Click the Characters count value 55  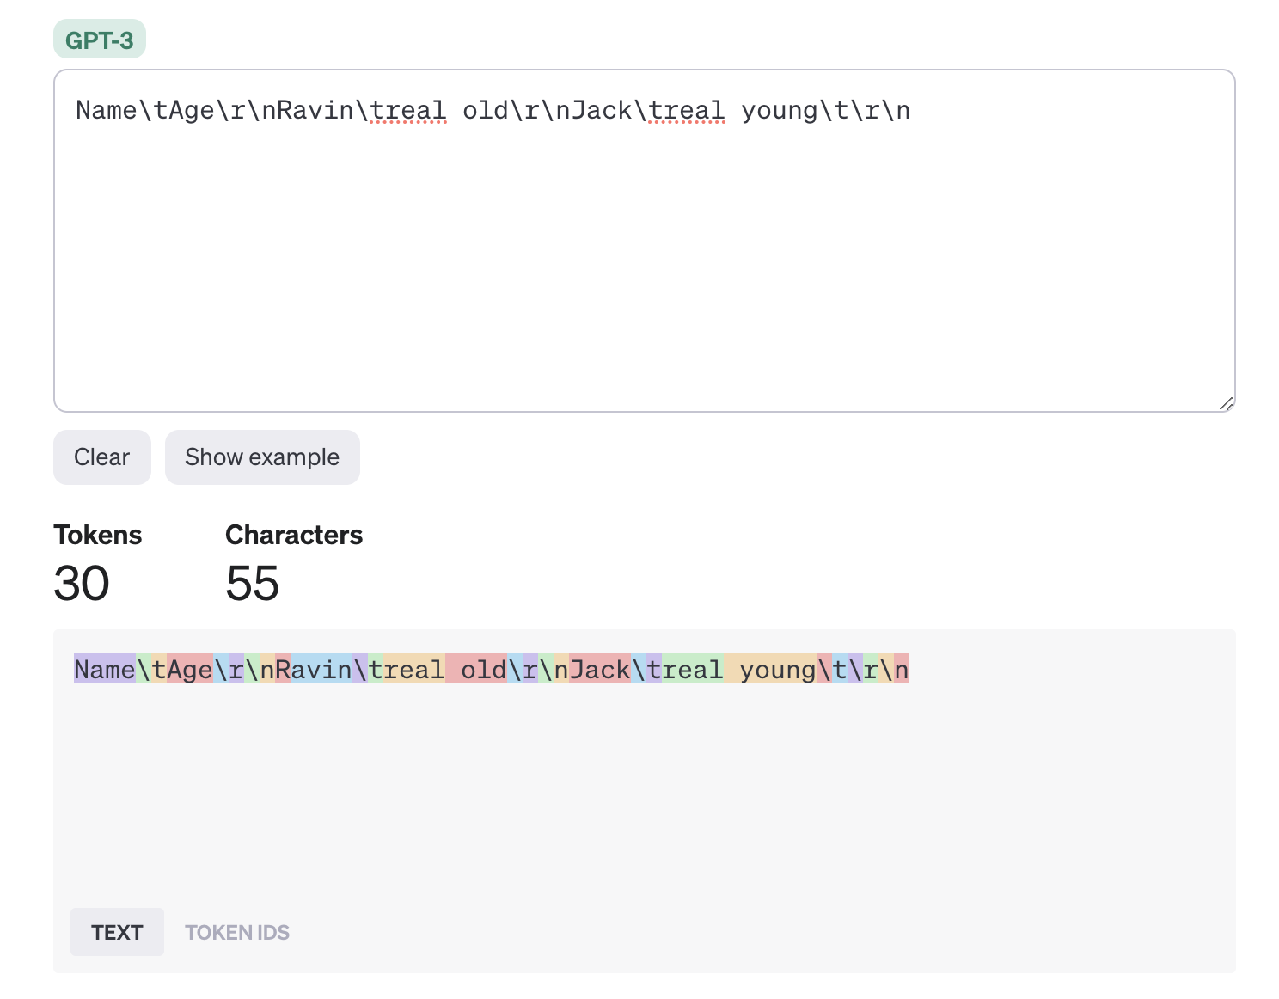(x=253, y=583)
